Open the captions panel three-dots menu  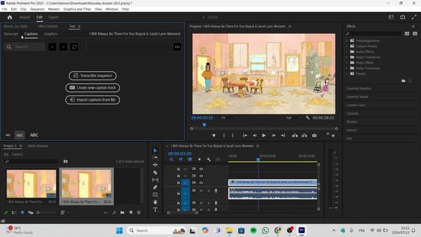[177, 47]
